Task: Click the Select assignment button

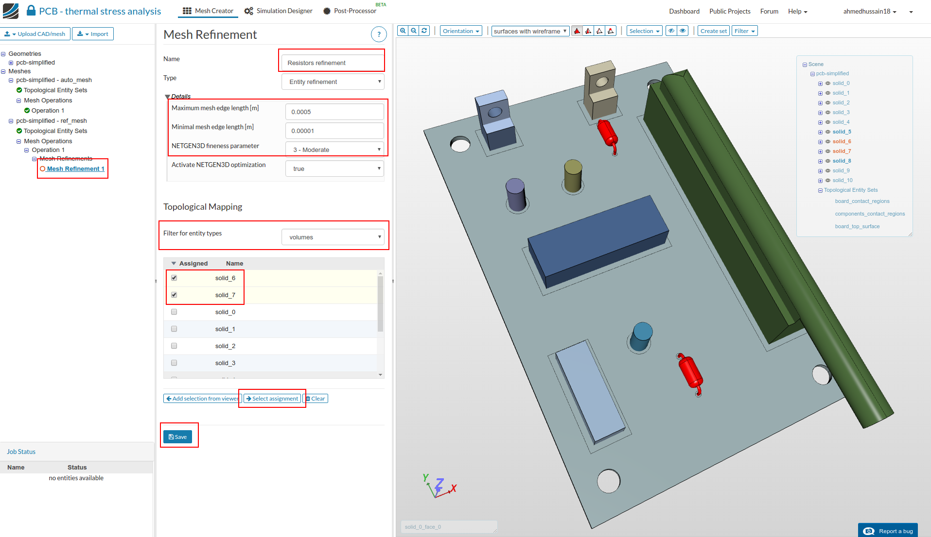Action: pos(272,399)
